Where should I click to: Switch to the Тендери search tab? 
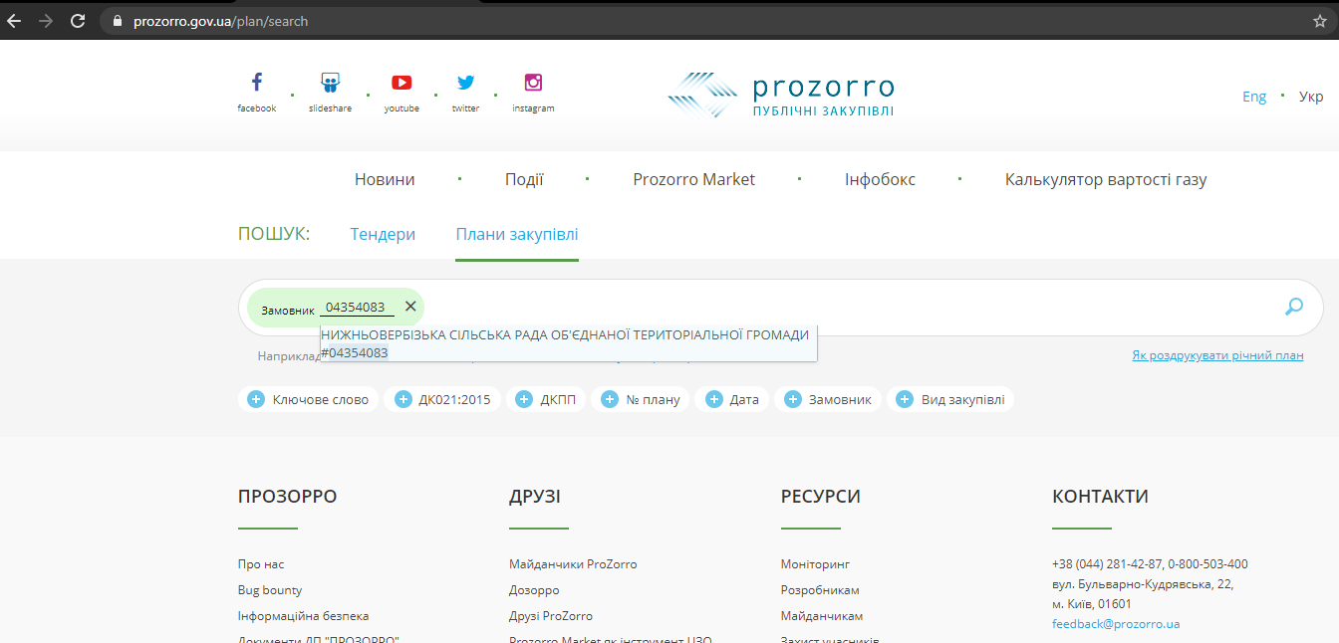pos(383,235)
